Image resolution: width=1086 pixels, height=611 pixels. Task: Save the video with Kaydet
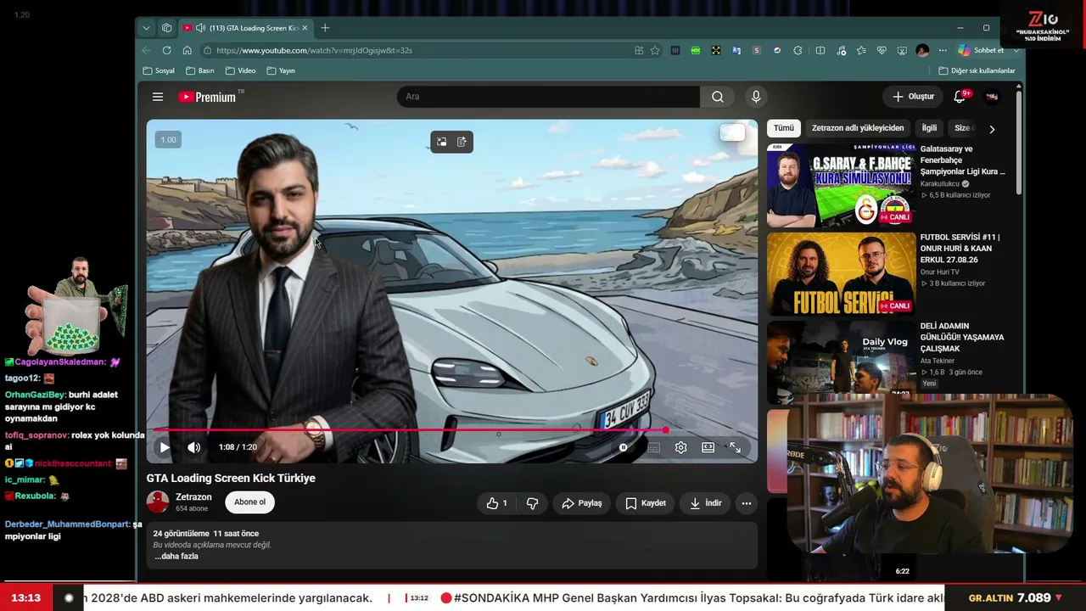pyautogui.click(x=646, y=503)
